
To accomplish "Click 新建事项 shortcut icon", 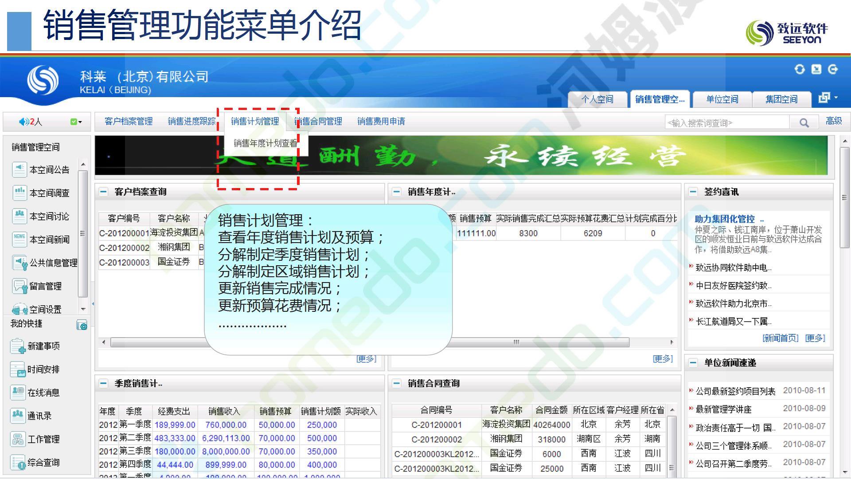I will pyautogui.click(x=18, y=346).
